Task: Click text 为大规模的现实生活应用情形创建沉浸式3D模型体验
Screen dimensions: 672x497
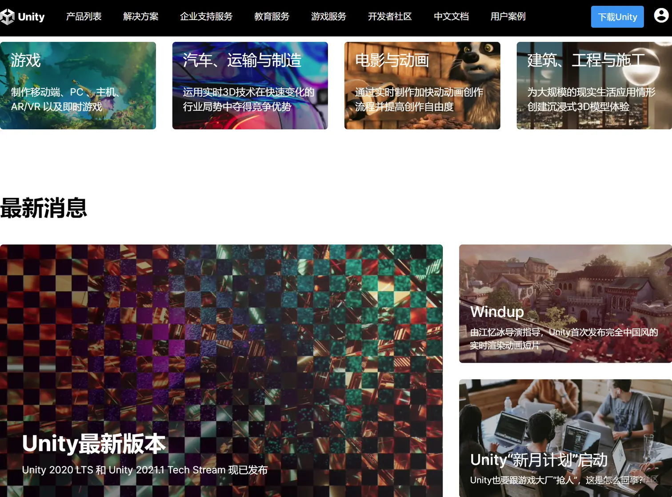Action: 591,99
